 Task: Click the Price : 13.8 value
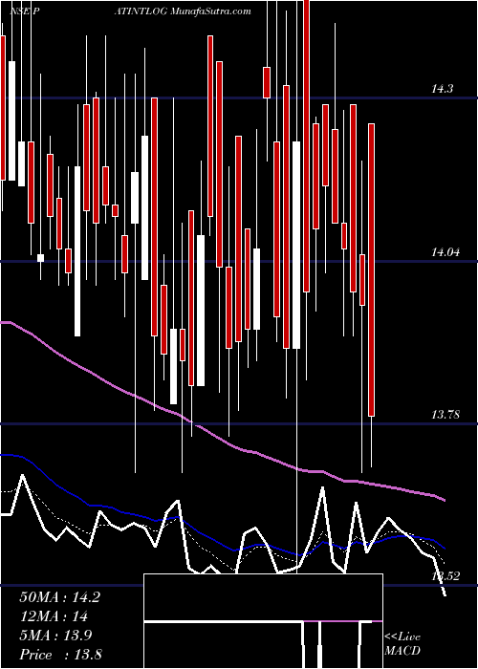[60, 655]
